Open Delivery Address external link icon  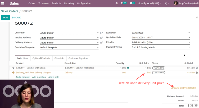point(101,42)
